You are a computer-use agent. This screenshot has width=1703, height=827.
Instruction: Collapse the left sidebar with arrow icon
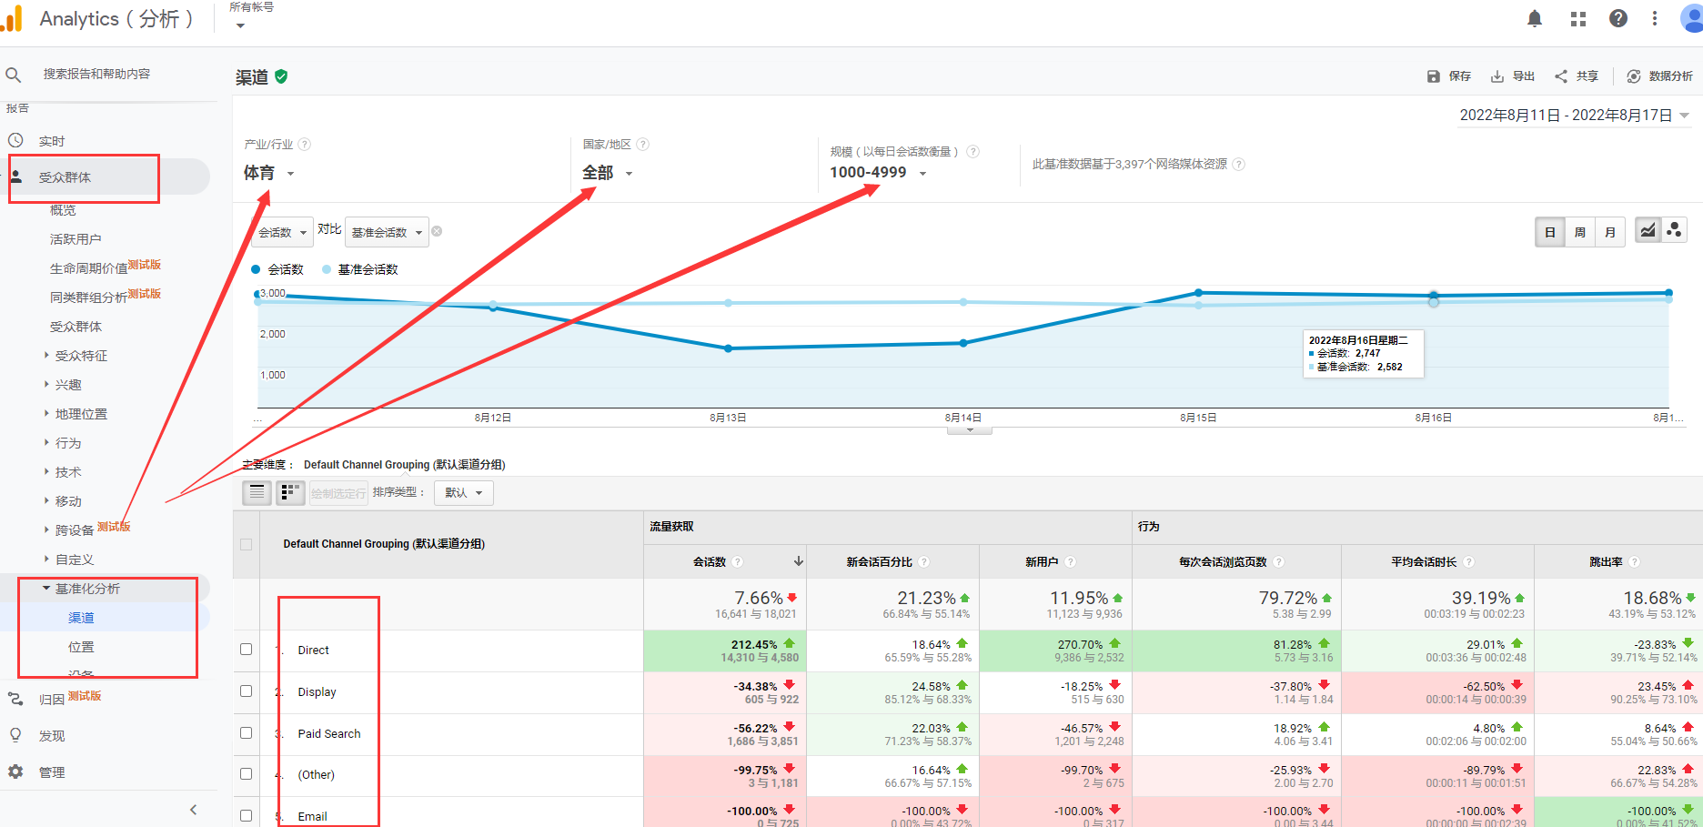[x=193, y=810]
